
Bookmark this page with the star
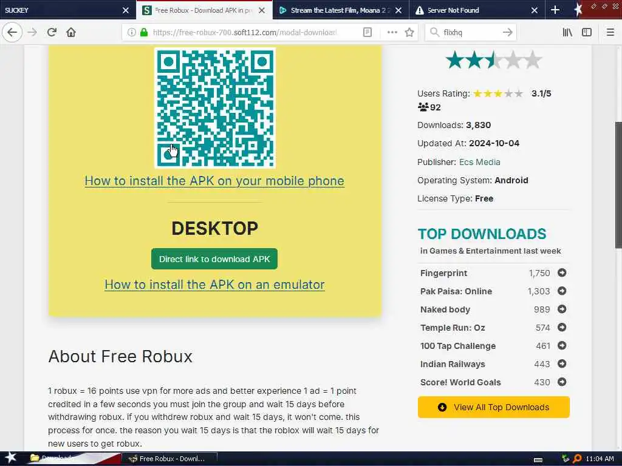(x=409, y=32)
